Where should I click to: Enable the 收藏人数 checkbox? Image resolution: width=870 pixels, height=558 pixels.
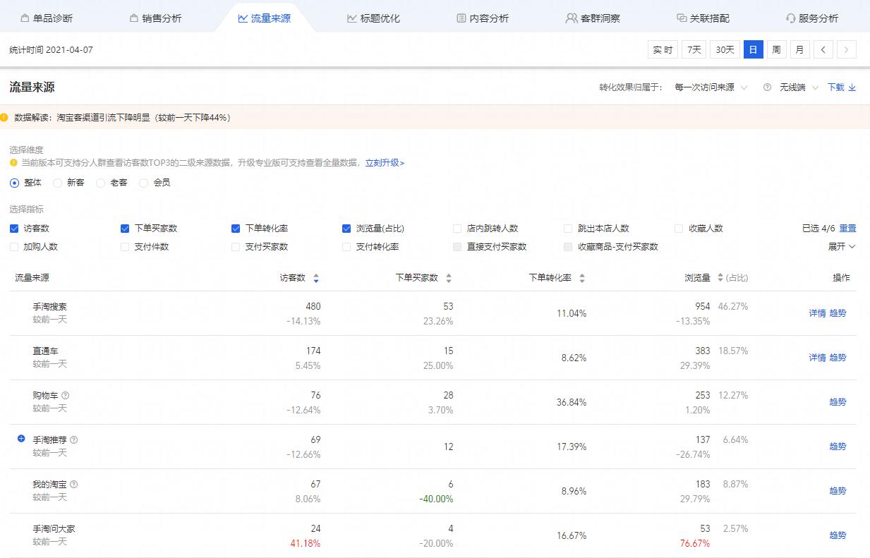679,229
